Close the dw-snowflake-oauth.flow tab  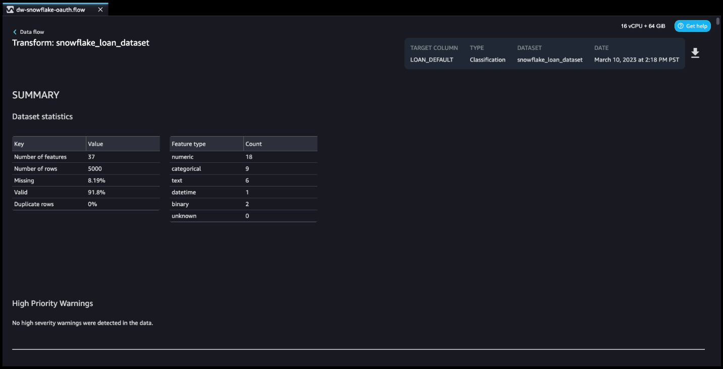[99, 9]
